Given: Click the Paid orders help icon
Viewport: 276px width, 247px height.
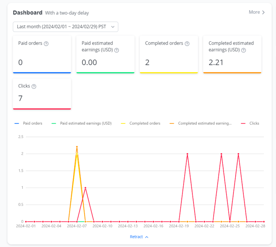Looking at the screenshot, I should click(46, 43).
